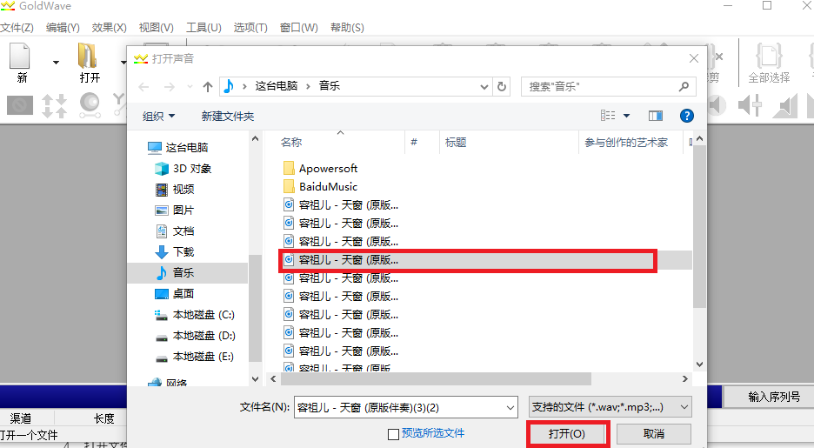This screenshot has width=814, height=448.
Task: Open the 窗口(W) menu
Action: click(298, 28)
